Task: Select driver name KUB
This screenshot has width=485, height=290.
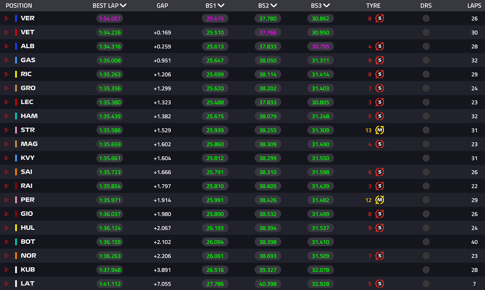Action: point(27,270)
